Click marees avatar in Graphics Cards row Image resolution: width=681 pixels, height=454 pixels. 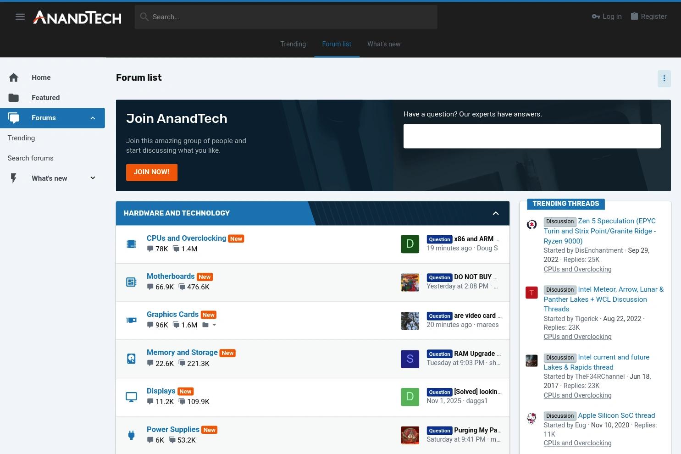click(410, 321)
